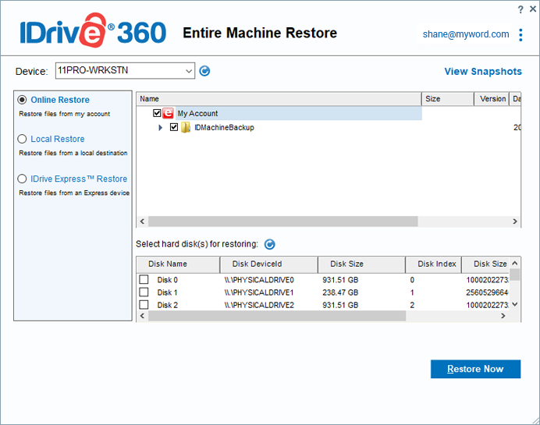Tick the Disk 1 checkbox
The height and width of the screenshot is (425, 540).
tap(144, 292)
